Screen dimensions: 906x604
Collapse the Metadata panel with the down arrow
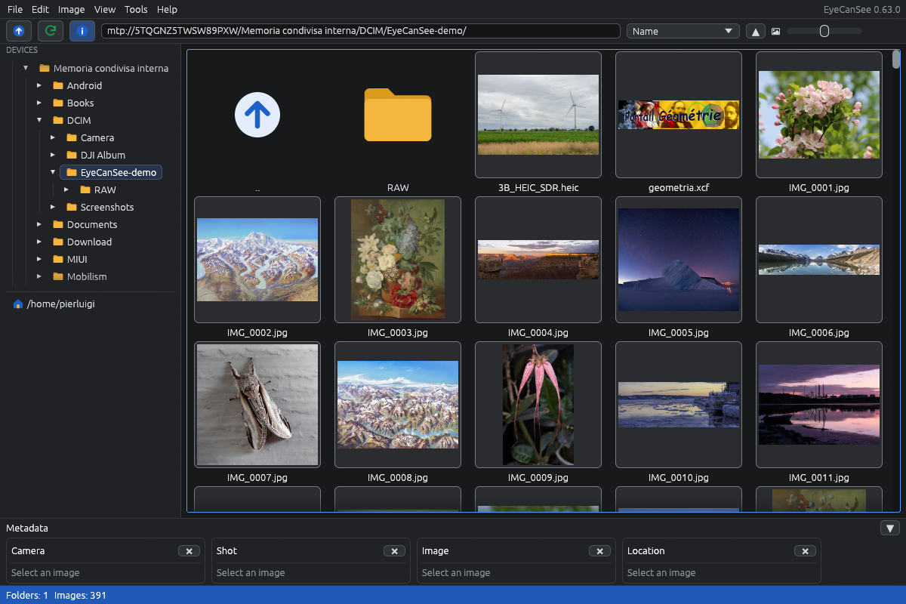pos(890,528)
